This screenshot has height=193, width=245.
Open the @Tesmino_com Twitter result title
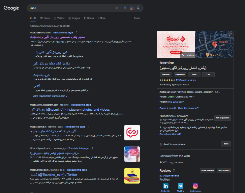54,175
